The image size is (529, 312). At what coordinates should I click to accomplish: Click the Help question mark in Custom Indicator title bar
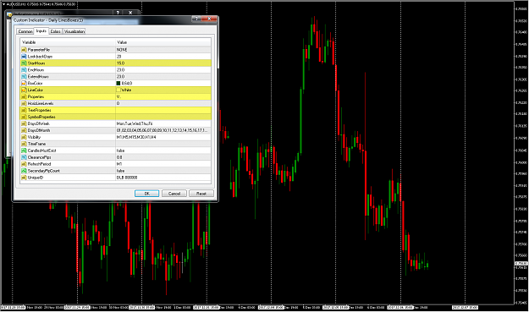coord(196,19)
